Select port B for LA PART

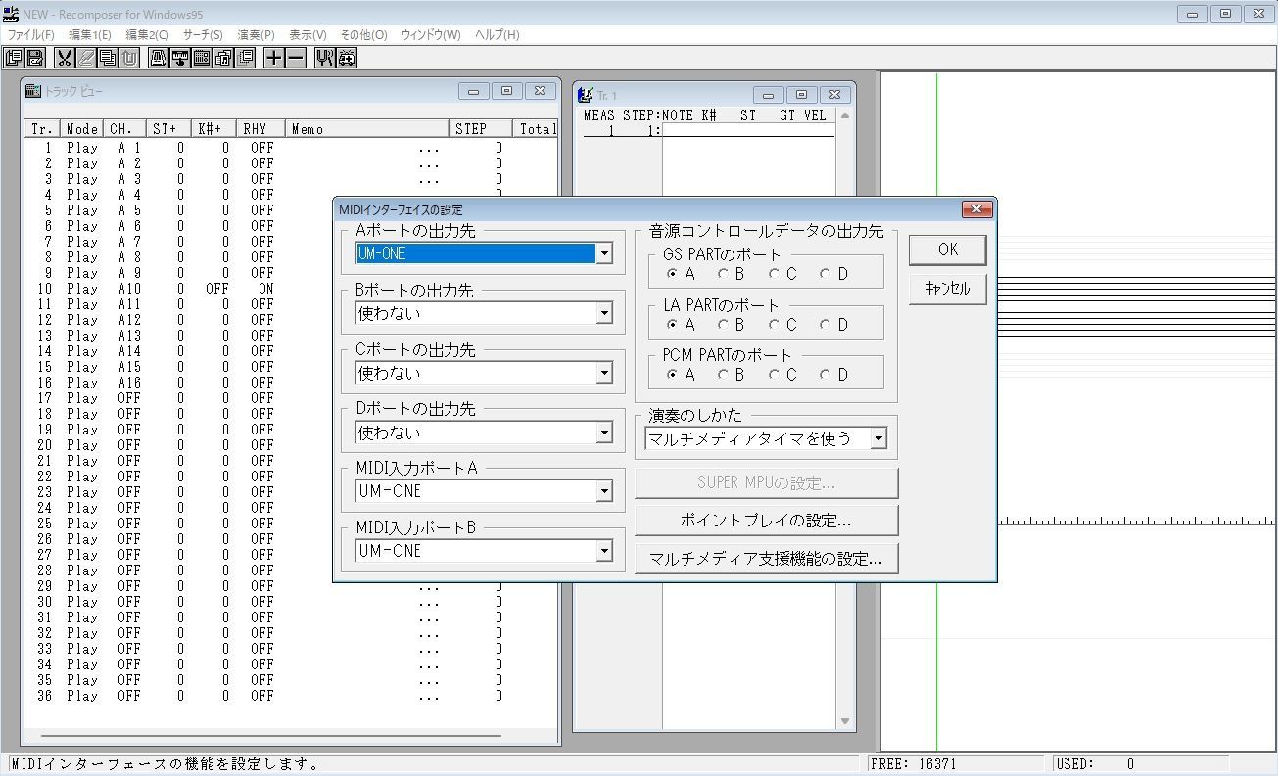point(723,325)
